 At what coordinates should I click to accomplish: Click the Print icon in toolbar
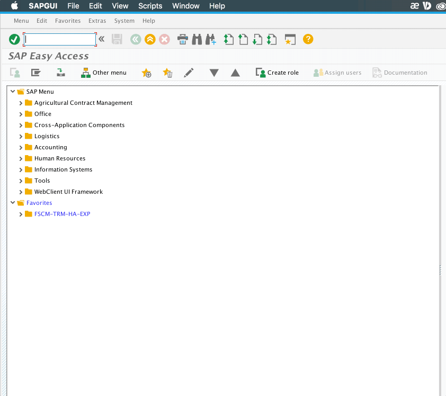[183, 39]
